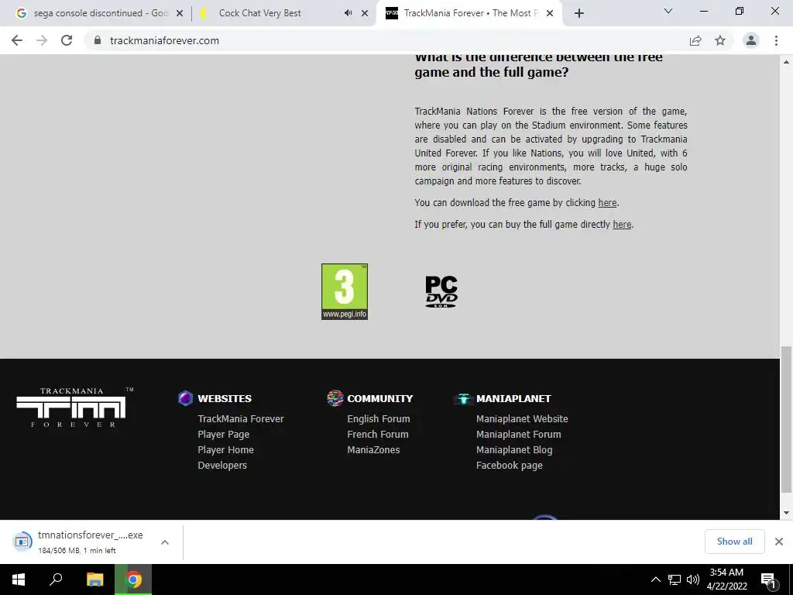The image size is (793, 595).
Task: Click the browser forward arrow
Action: pos(42,40)
